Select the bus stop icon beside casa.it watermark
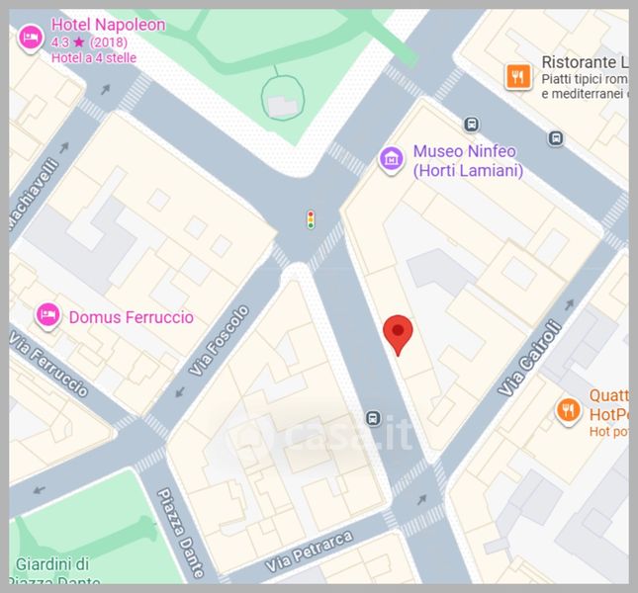This screenshot has height=593, width=638. [373, 418]
